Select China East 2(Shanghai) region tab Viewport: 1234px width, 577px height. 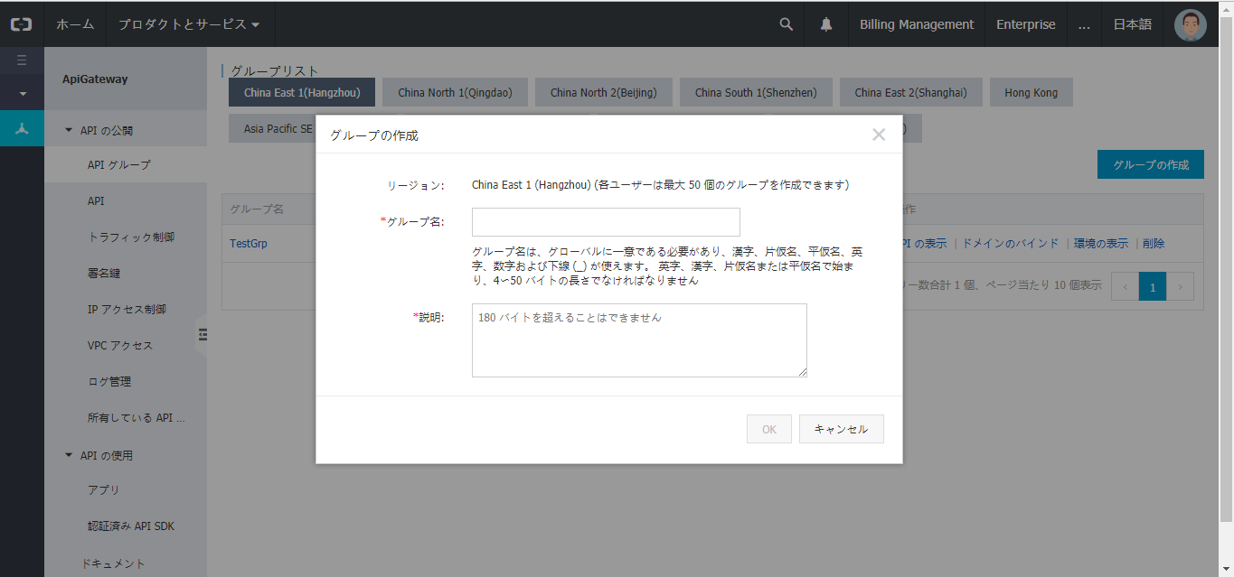coord(910,93)
